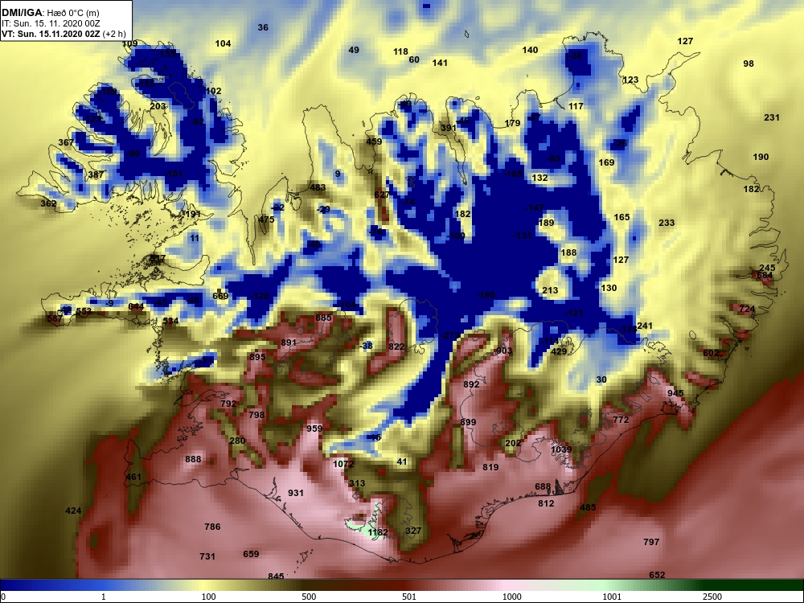Viewport: 804px width, 603px height.
Task: Click the map value '792'
Action: [x=228, y=404]
